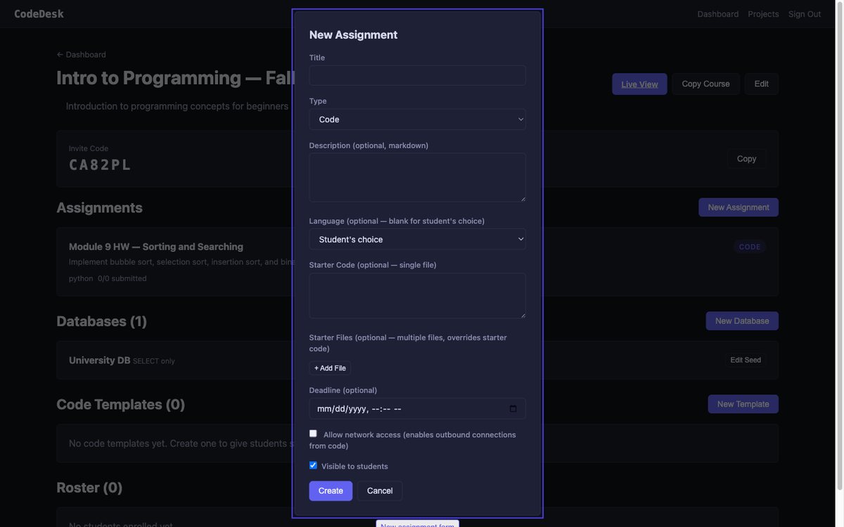
Task: Open the Live View link
Action: coord(639,84)
